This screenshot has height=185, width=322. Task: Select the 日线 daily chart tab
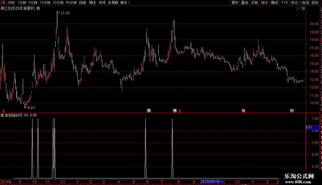coord(83,3)
